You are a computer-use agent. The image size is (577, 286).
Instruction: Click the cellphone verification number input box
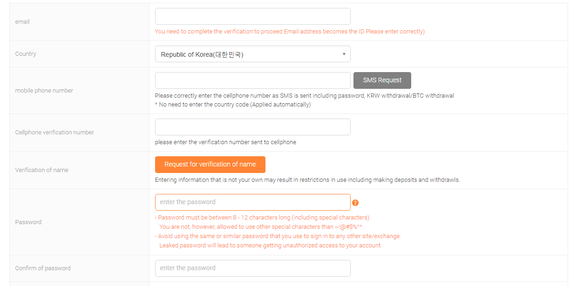coord(252,127)
